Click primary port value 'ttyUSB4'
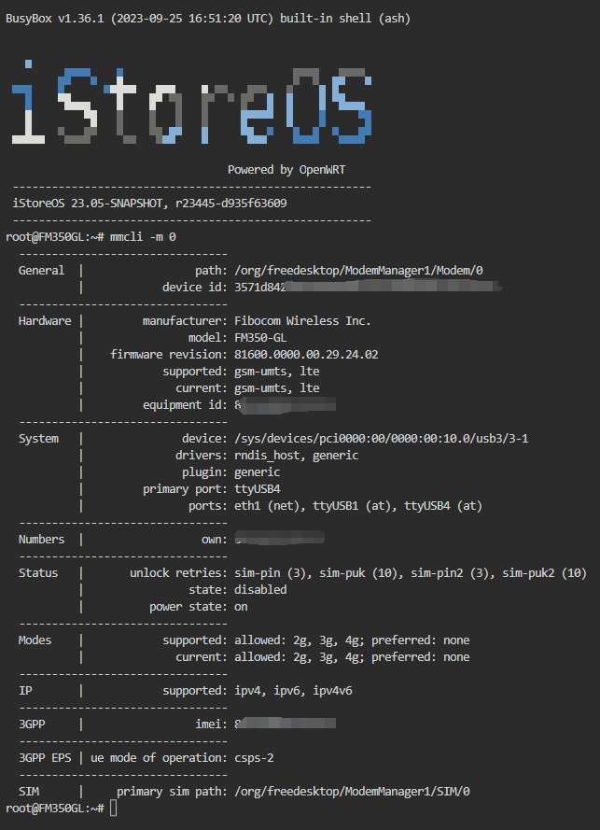 click(258, 489)
